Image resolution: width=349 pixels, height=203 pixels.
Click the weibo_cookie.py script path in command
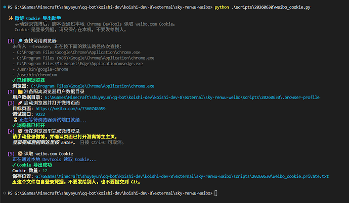coord(271,7)
